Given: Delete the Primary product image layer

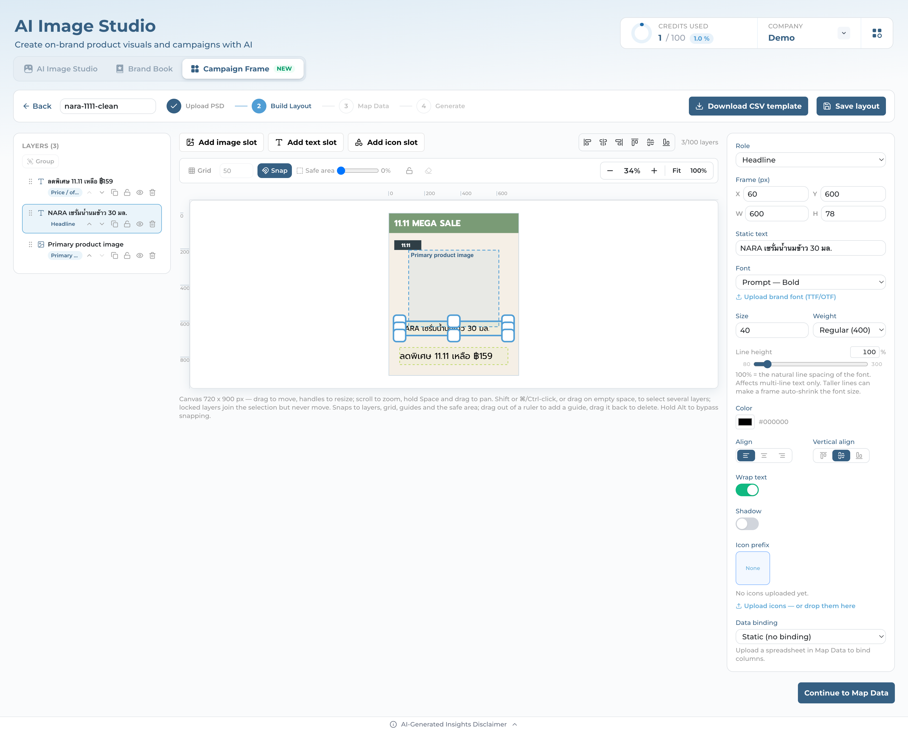Looking at the screenshot, I should click(152, 255).
